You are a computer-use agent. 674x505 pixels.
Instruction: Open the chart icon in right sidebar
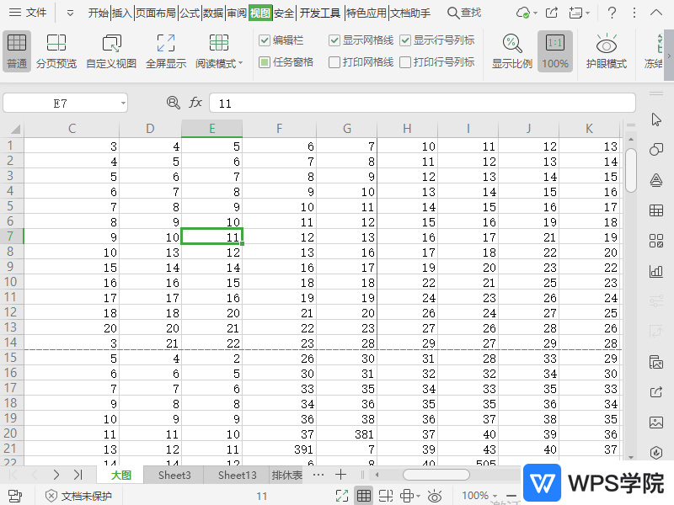tap(656, 271)
